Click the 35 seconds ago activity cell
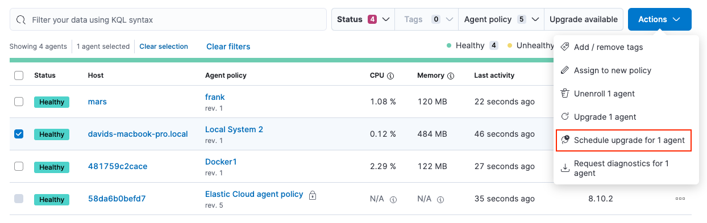 tap(505, 199)
